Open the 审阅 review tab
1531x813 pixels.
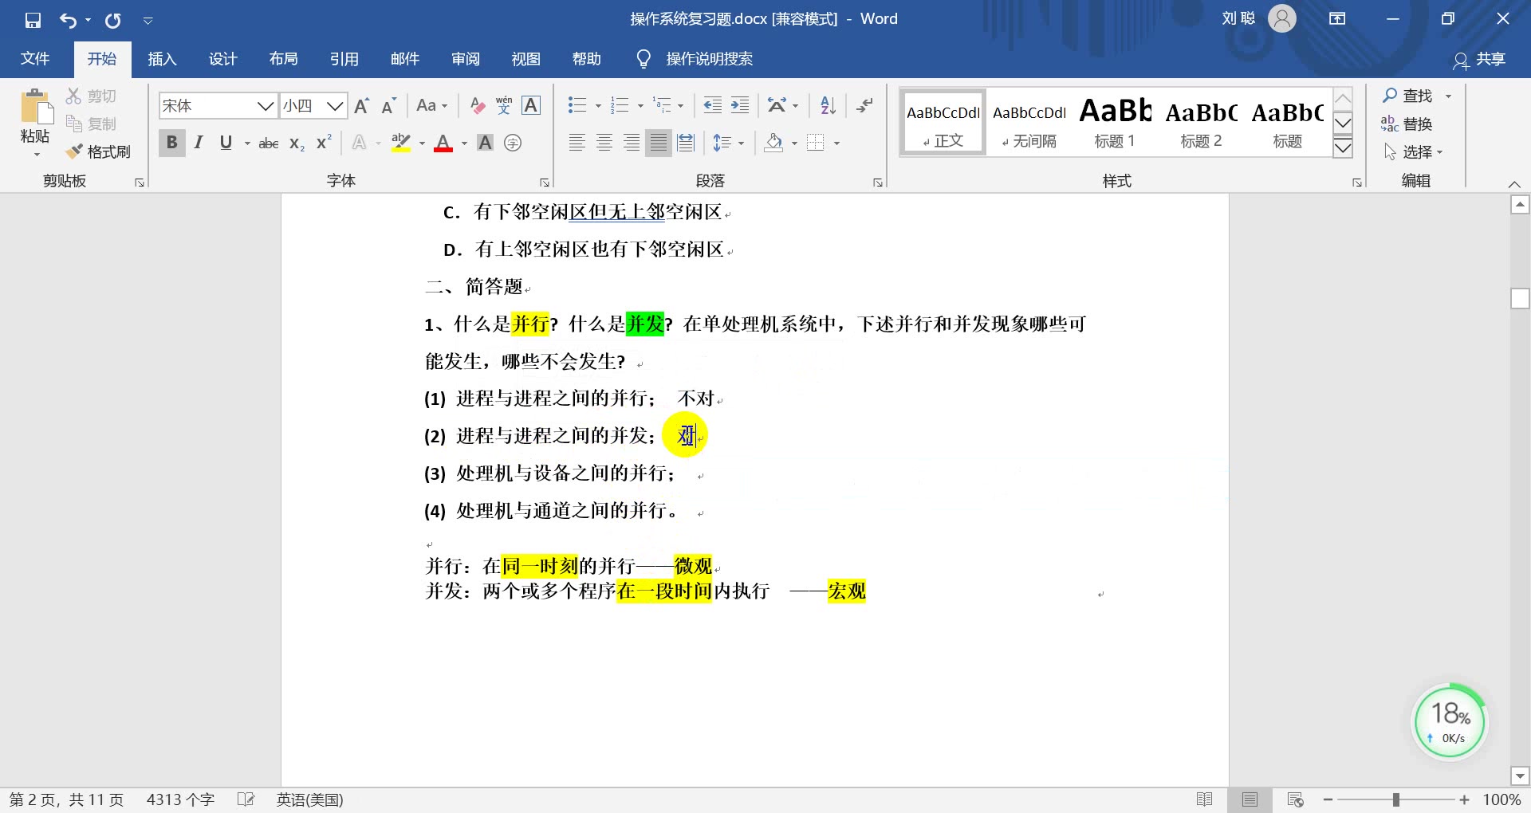(465, 58)
